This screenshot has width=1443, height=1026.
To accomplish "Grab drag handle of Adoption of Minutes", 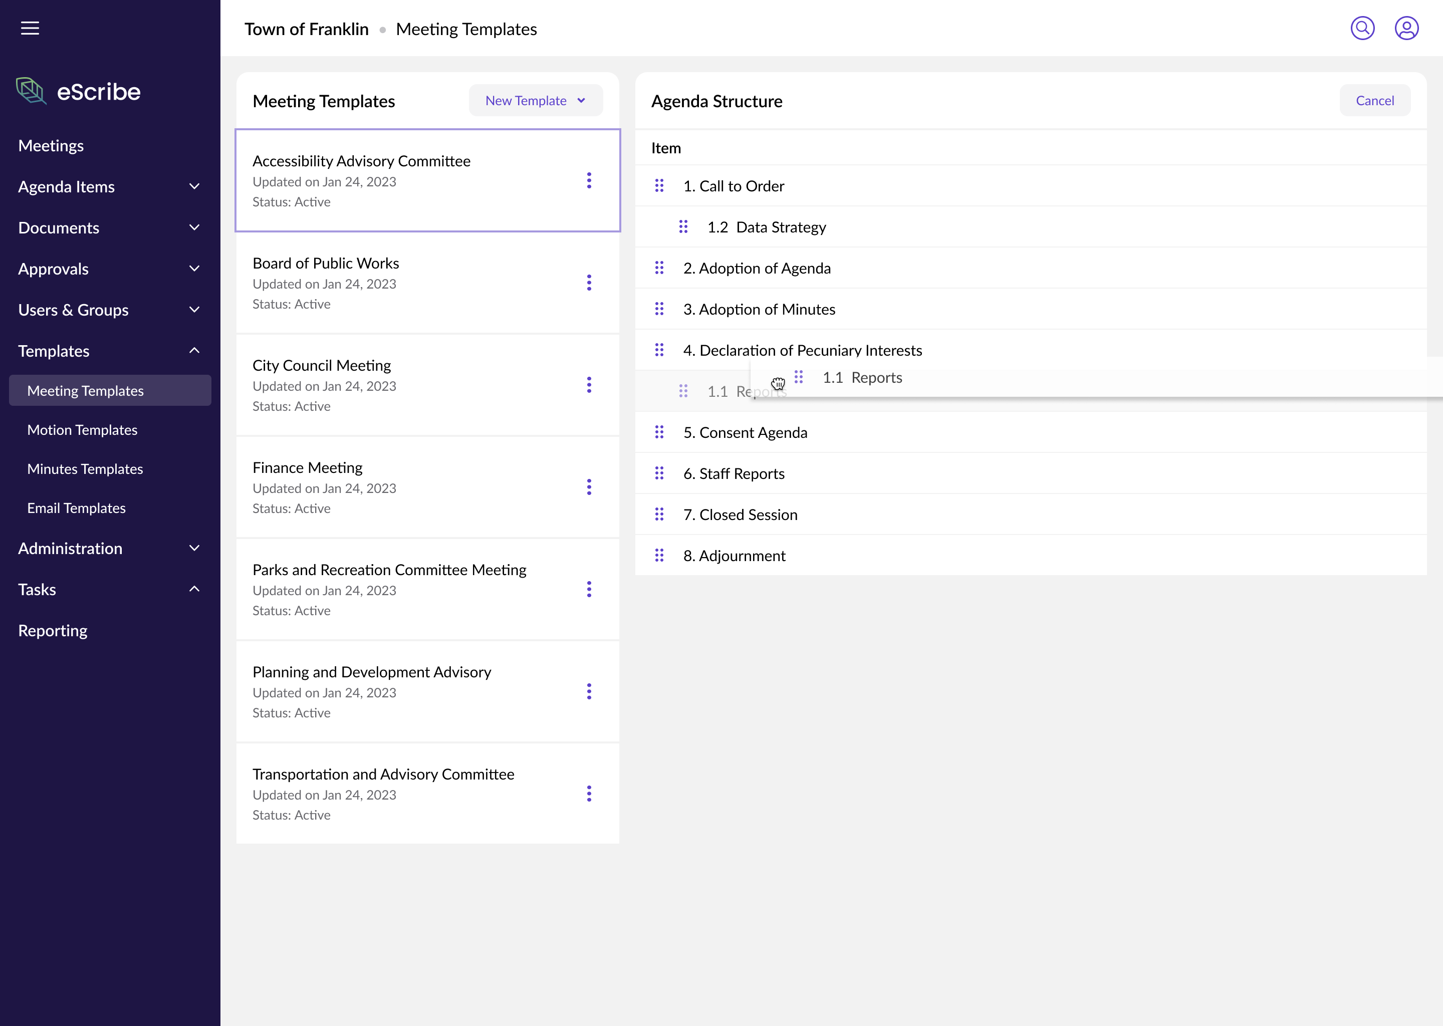I will click(x=659, y=309).
